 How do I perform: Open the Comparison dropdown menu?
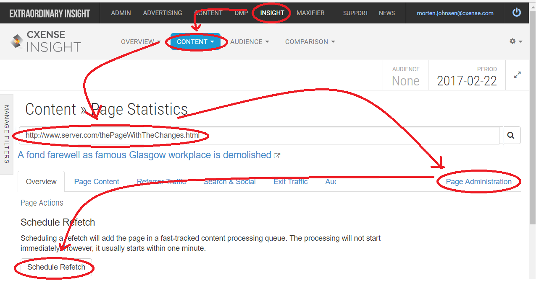[x=310, y=42]
